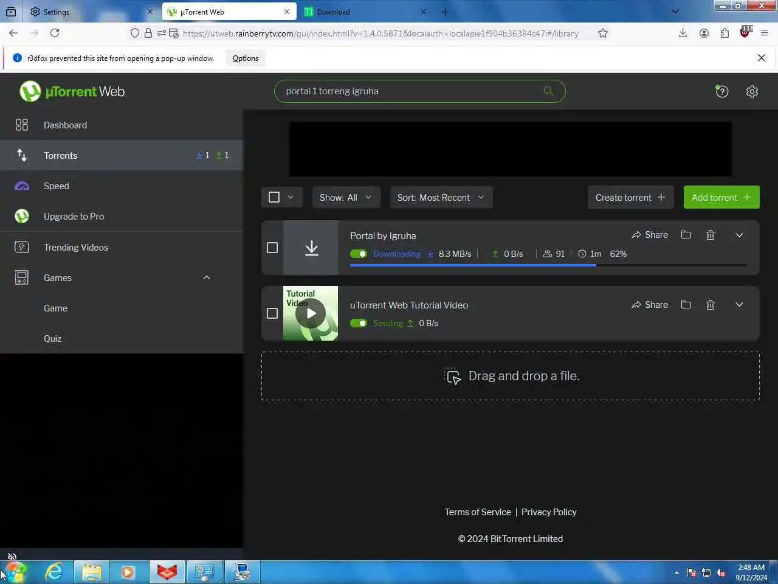Open the select-all dropdown arrow
The width and height of the screenshot is (778, 584).
click(x=291, y=197)
